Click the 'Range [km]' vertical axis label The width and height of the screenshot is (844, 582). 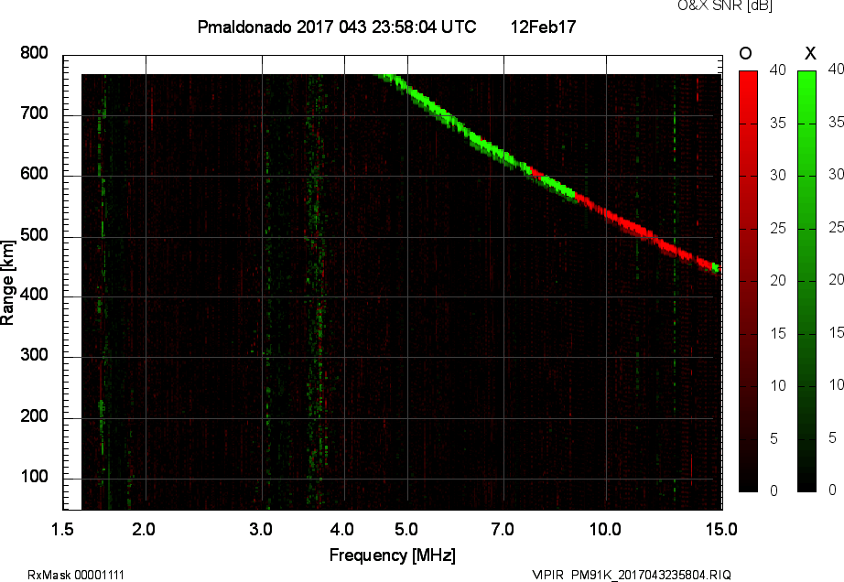pyautogui.click(x=9, y=280)
